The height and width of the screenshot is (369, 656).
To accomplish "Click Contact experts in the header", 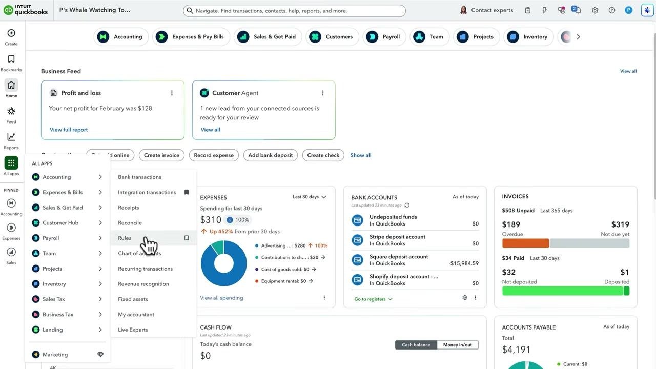I will [486, 10].
